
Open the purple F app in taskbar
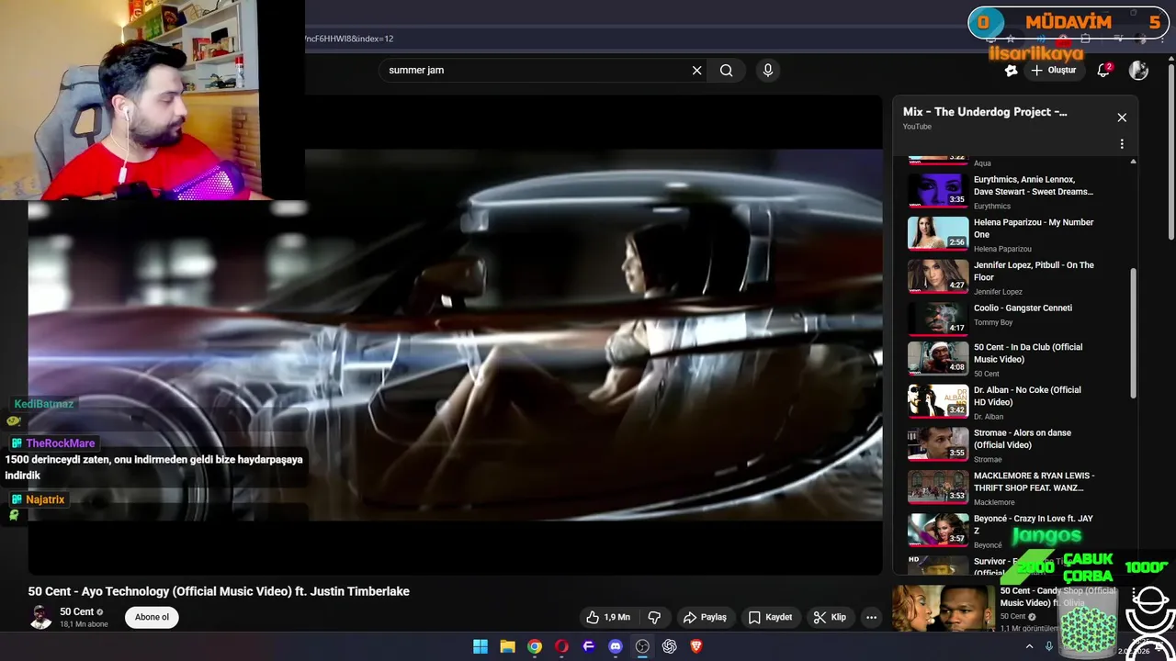589,646
